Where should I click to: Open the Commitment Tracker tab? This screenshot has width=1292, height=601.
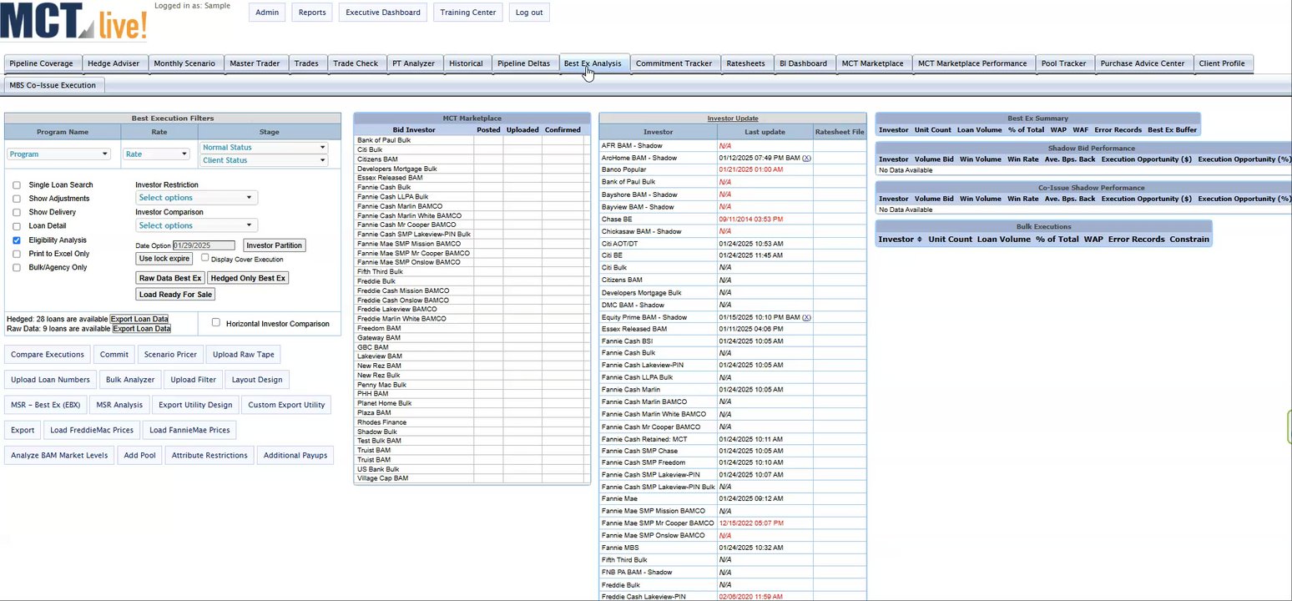[674, 63]
